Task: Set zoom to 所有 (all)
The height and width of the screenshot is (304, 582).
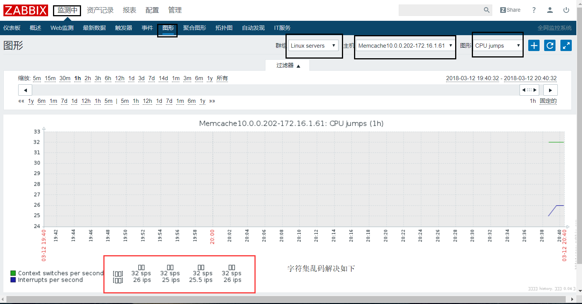Action: [x=222, y=78]
